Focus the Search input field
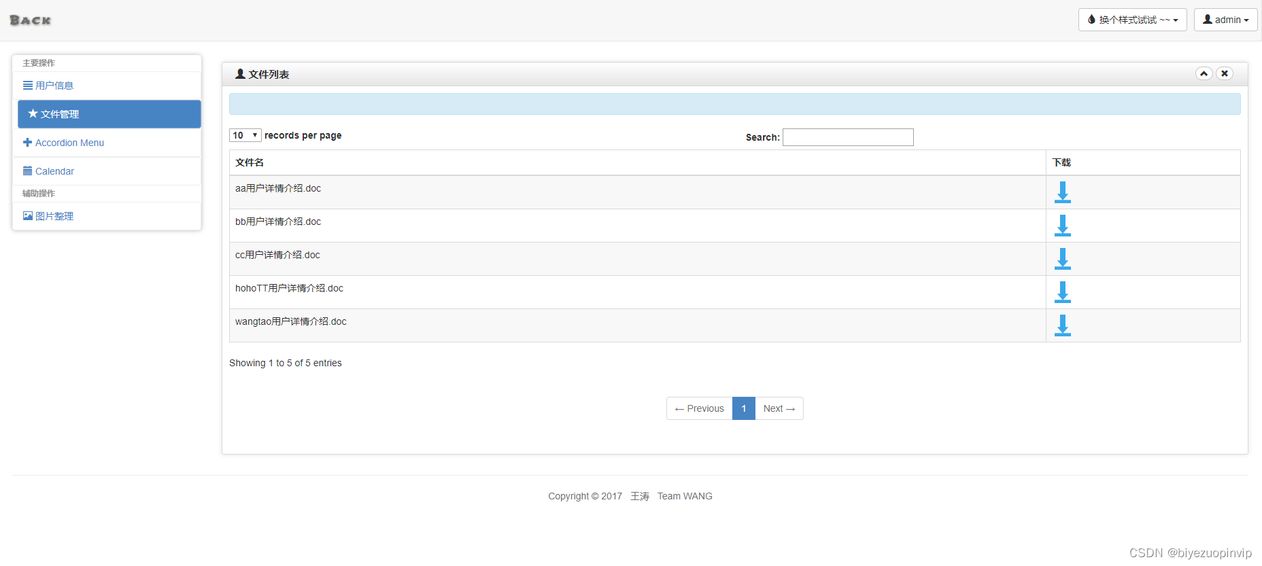 [x=847, y=137]
